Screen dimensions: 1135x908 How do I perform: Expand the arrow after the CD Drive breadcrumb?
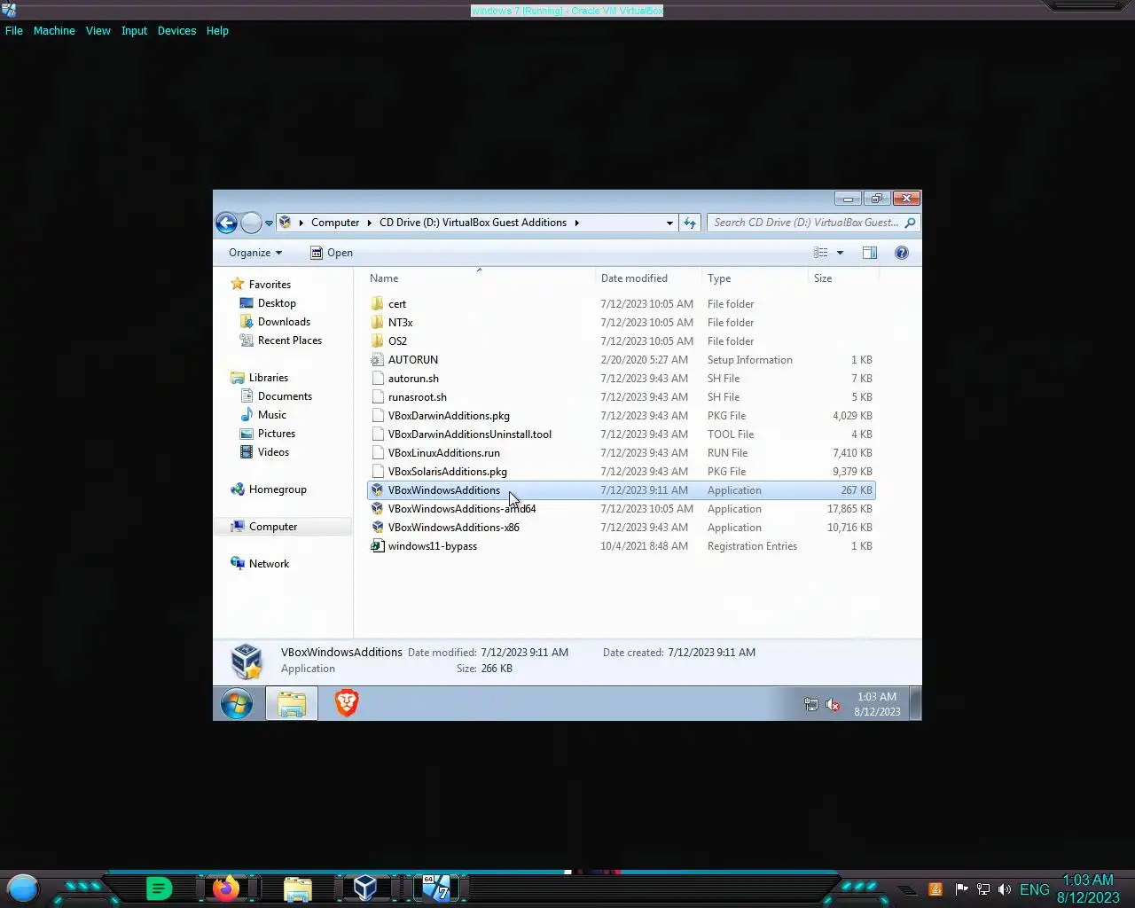tap(576, 223)
